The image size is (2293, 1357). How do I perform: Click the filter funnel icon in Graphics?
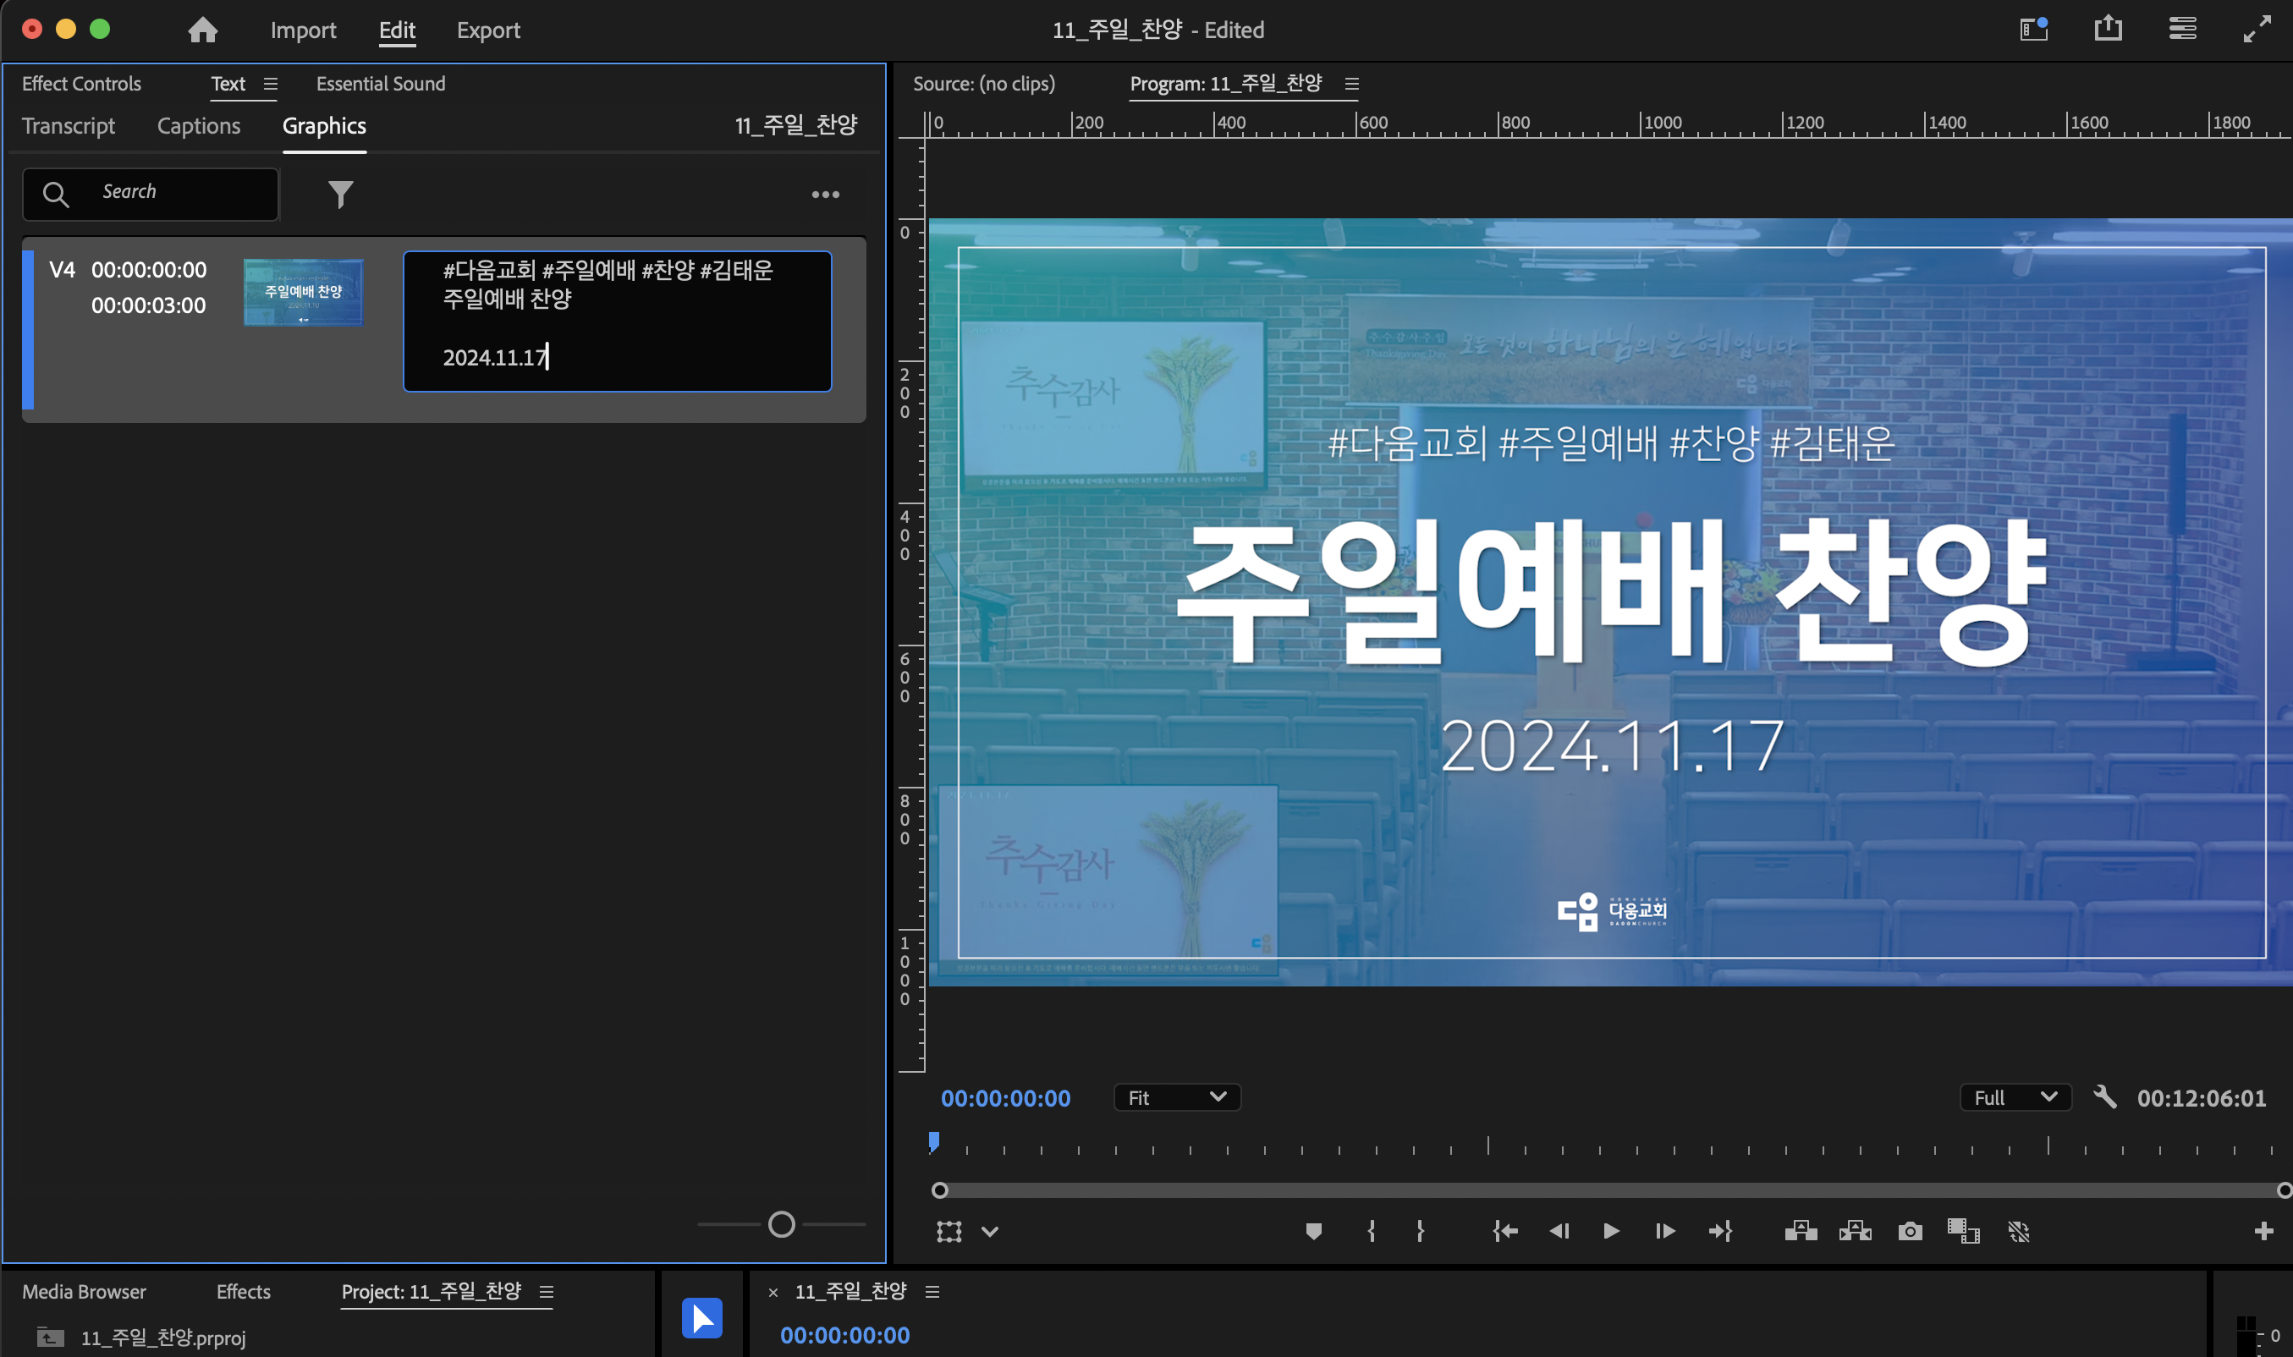(x=340, y=194)
